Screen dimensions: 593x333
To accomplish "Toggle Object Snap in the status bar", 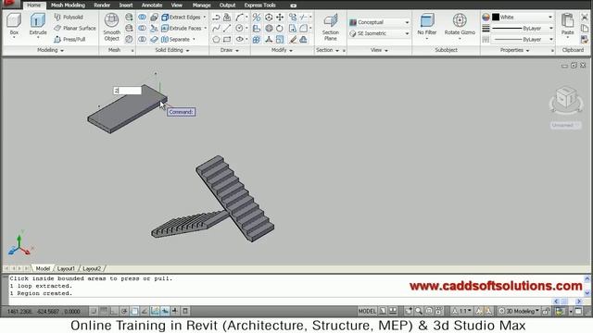I will (134, 311).
